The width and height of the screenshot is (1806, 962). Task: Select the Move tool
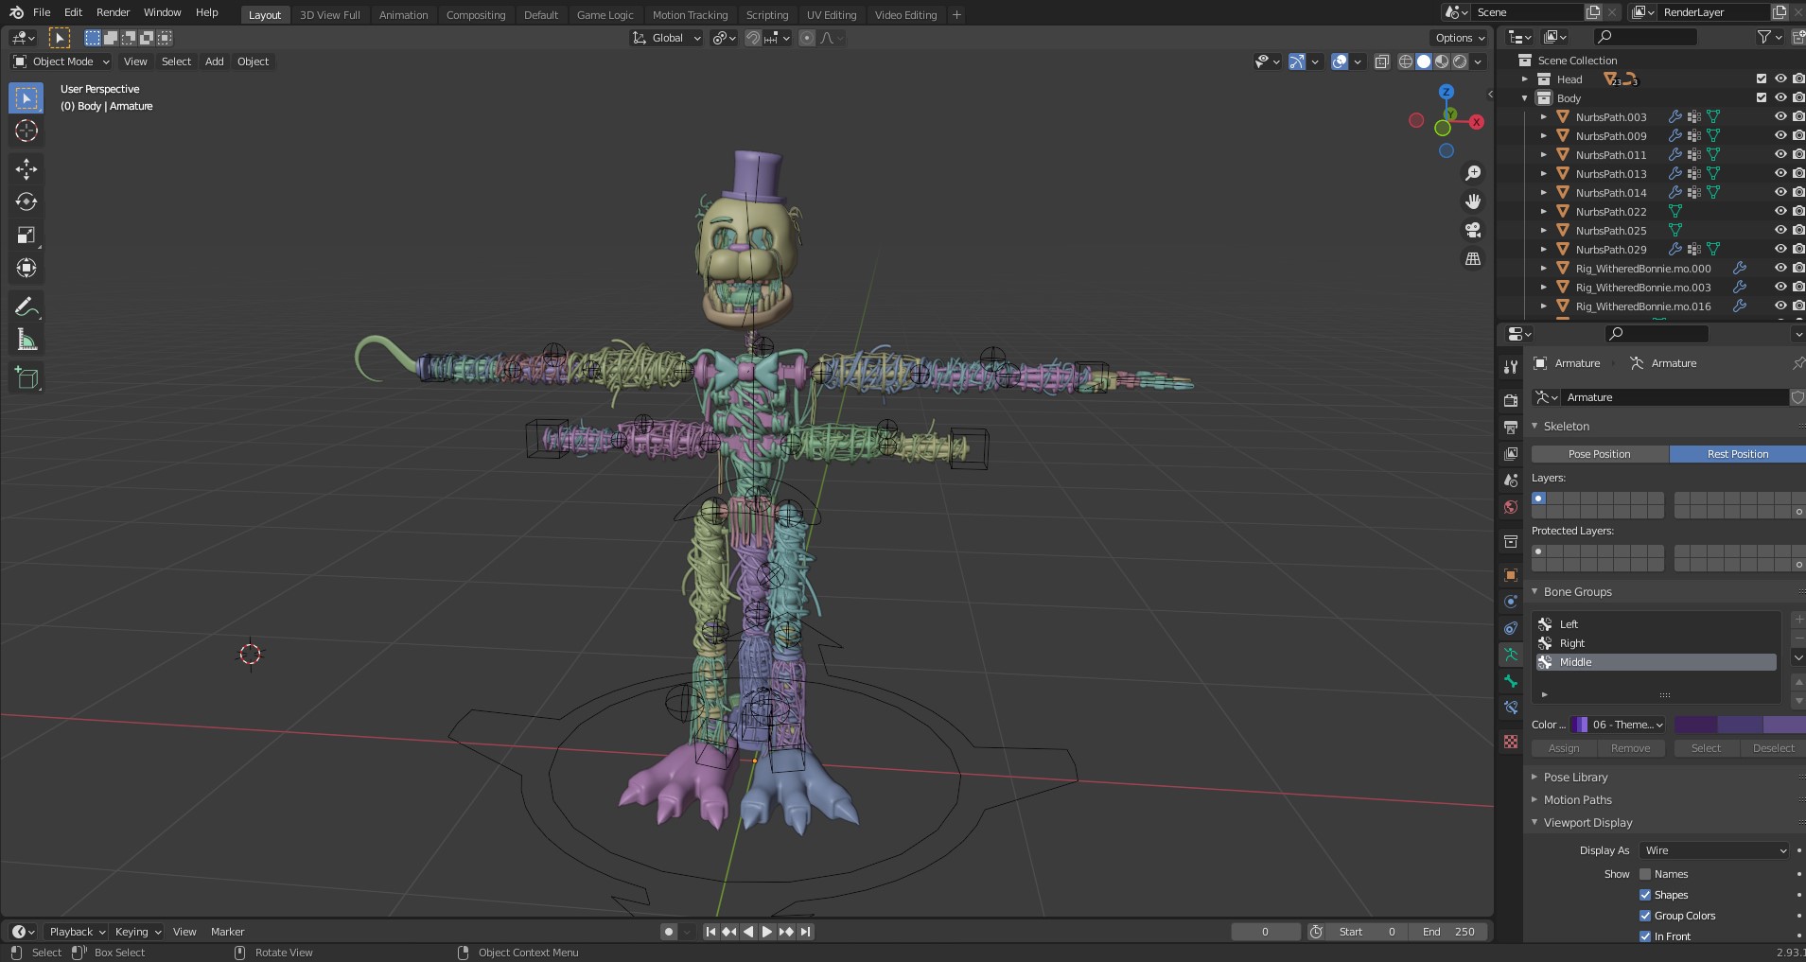pyautogui.click(x=26, y=168)
